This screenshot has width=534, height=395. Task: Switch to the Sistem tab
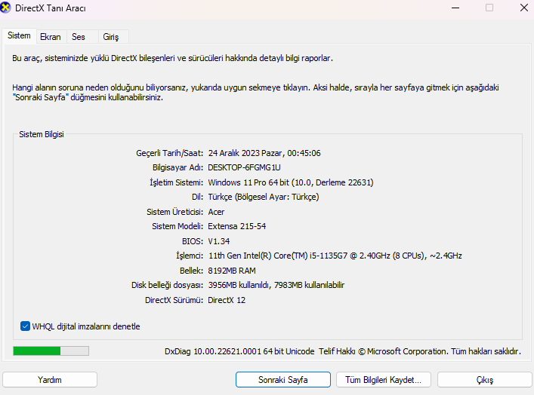(x=19, y=35)
